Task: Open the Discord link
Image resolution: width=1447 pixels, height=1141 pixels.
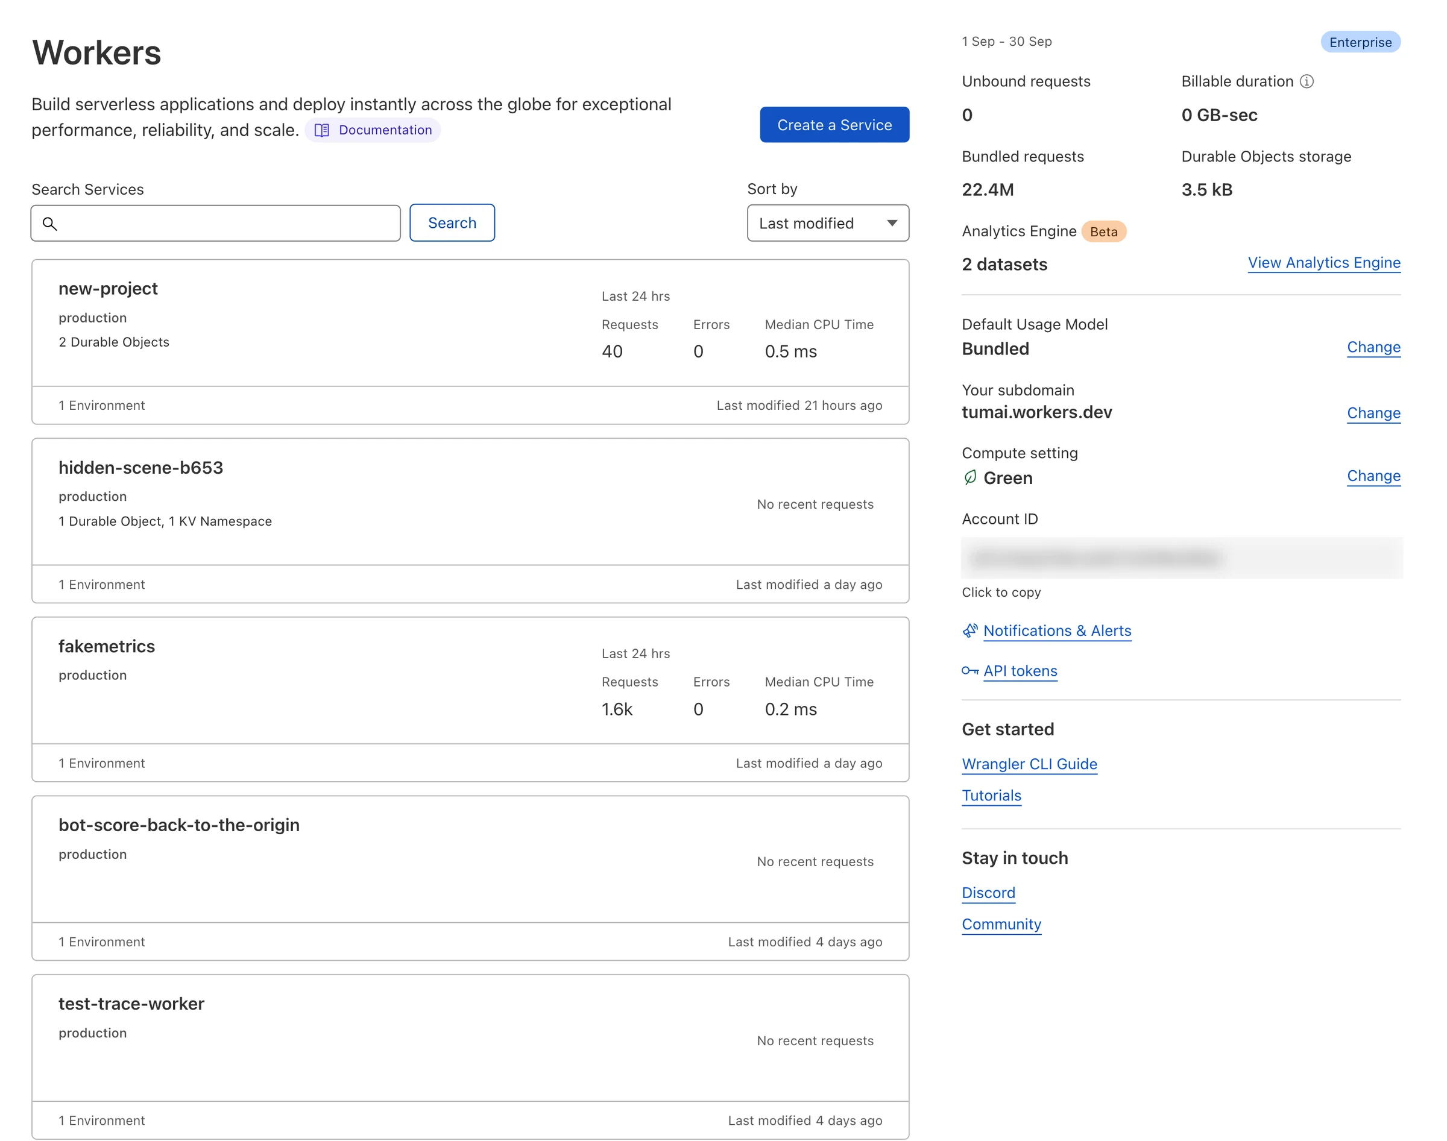Action: pos(988,893)
